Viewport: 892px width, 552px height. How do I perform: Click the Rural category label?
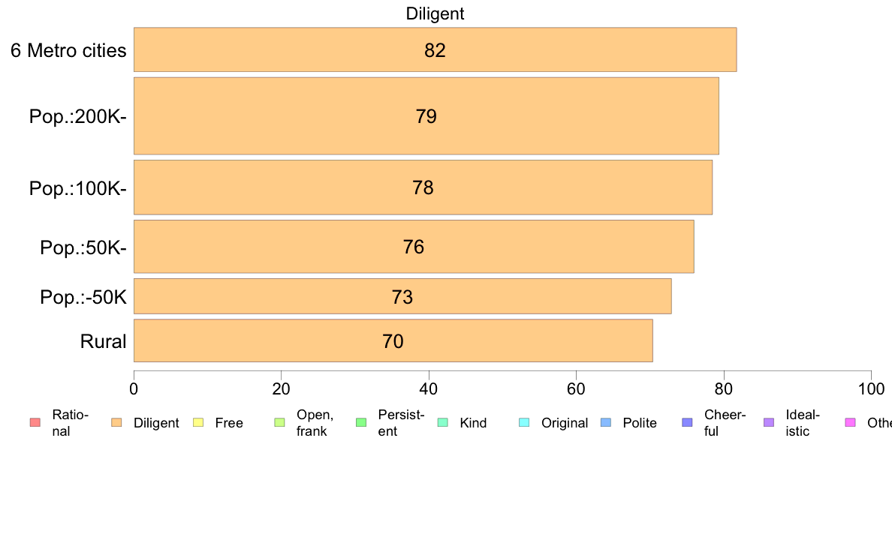[x=103, y=342]
